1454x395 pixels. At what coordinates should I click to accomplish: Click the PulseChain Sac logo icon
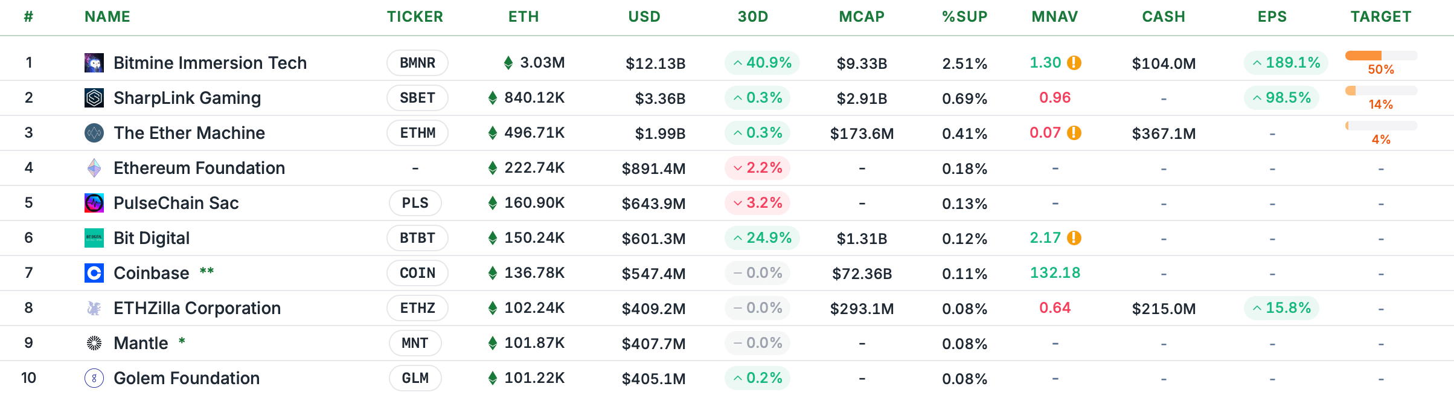click(x=94, y=203)
